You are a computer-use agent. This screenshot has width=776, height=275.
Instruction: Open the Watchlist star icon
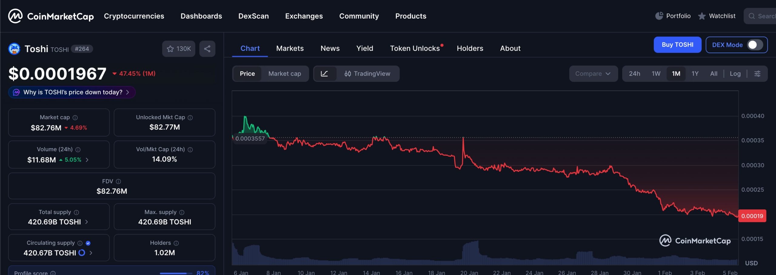[702, 16]
